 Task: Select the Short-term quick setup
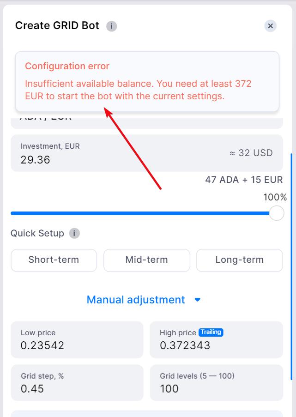(54, 260)
